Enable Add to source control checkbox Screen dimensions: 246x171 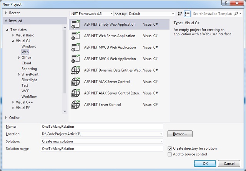170,155
